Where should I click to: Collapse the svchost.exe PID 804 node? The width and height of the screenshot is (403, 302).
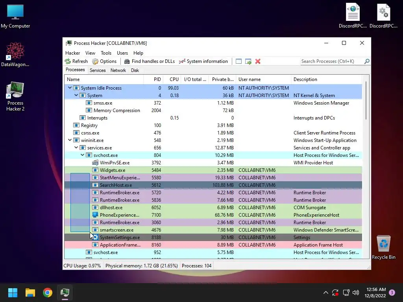82,155
